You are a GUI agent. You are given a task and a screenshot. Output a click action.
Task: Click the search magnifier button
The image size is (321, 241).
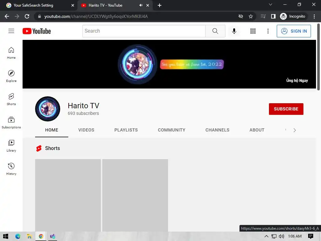pos(215,31)
